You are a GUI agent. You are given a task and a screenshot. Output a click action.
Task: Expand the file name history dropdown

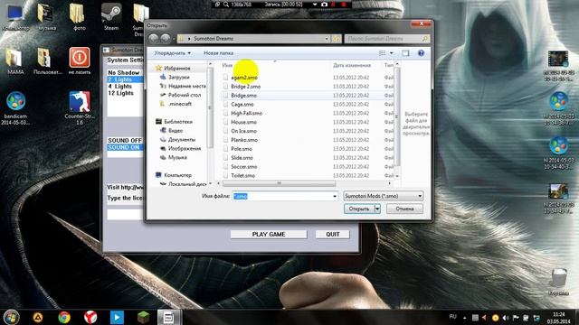[335, 197]
